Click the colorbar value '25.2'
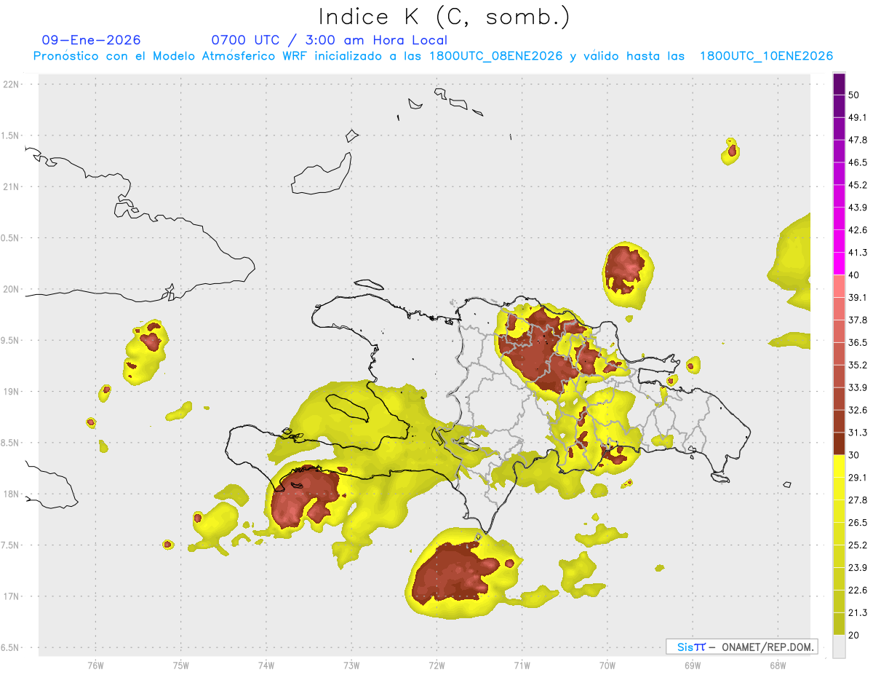873x675 pixels. pyautogui.click(x=858, y=545)
